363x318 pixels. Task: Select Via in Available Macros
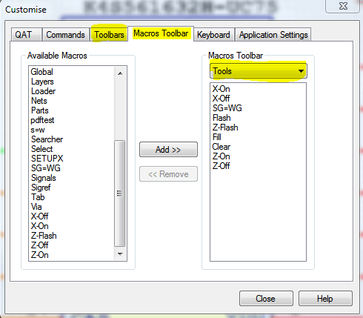[36, 207]
